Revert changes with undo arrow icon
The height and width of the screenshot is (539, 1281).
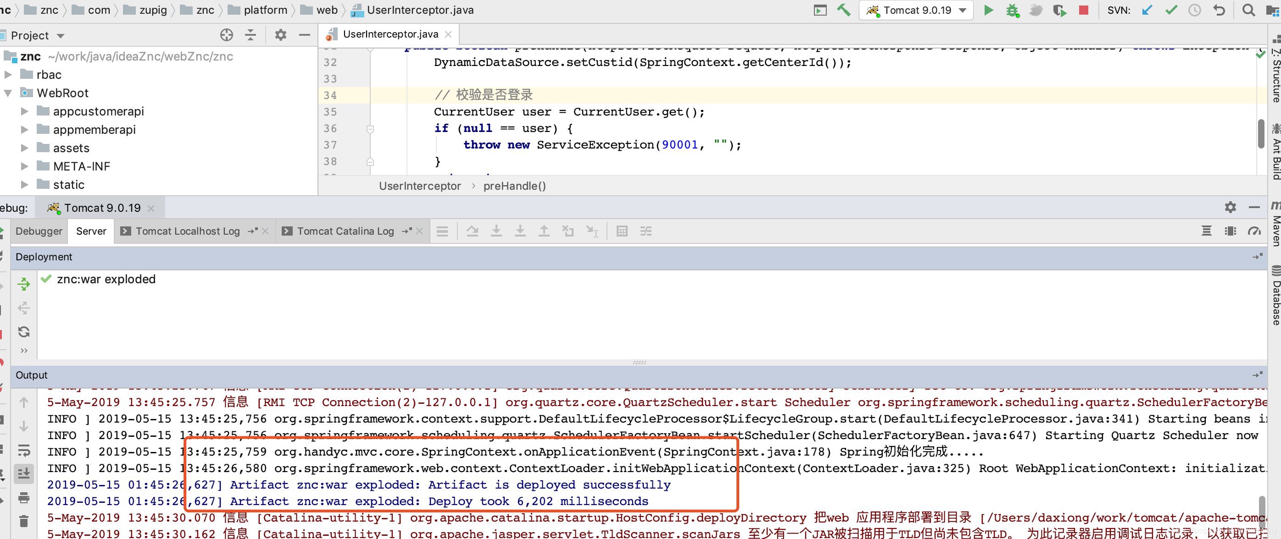1219,10
